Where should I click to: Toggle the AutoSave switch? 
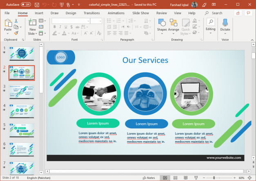coord(26,4)
